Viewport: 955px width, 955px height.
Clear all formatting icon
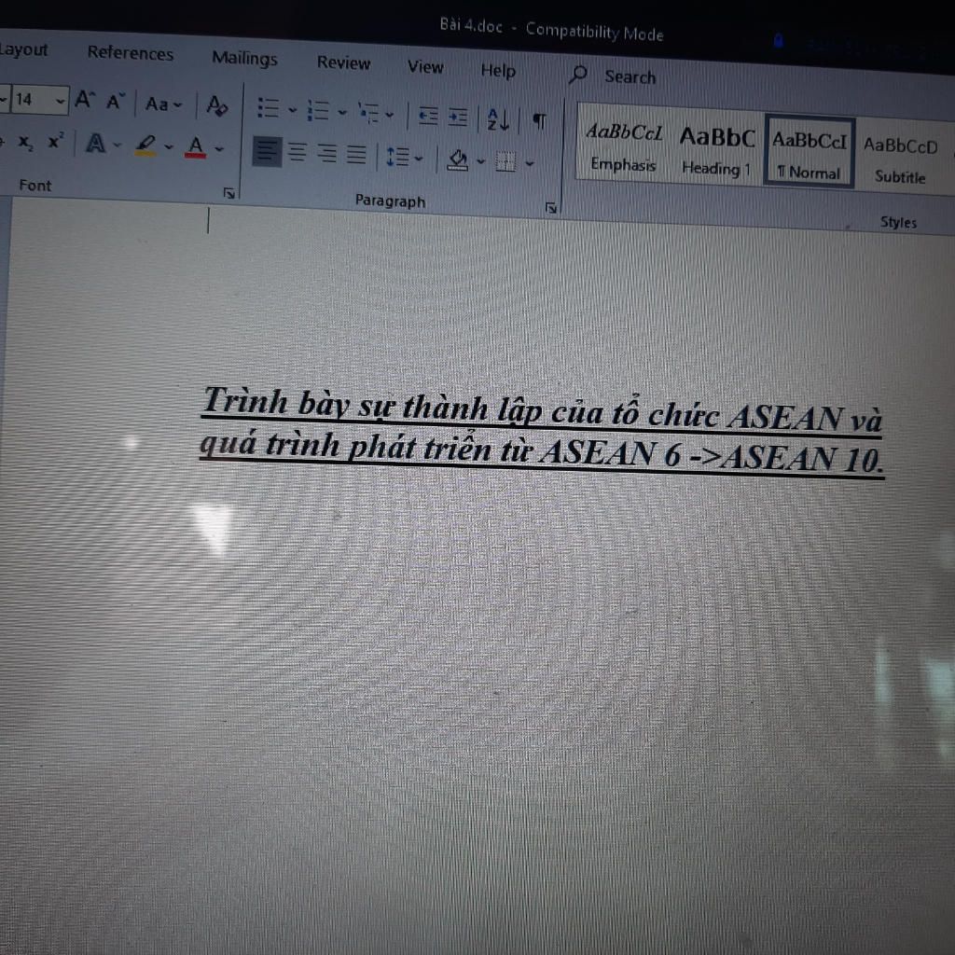click(x=216, y=105)
